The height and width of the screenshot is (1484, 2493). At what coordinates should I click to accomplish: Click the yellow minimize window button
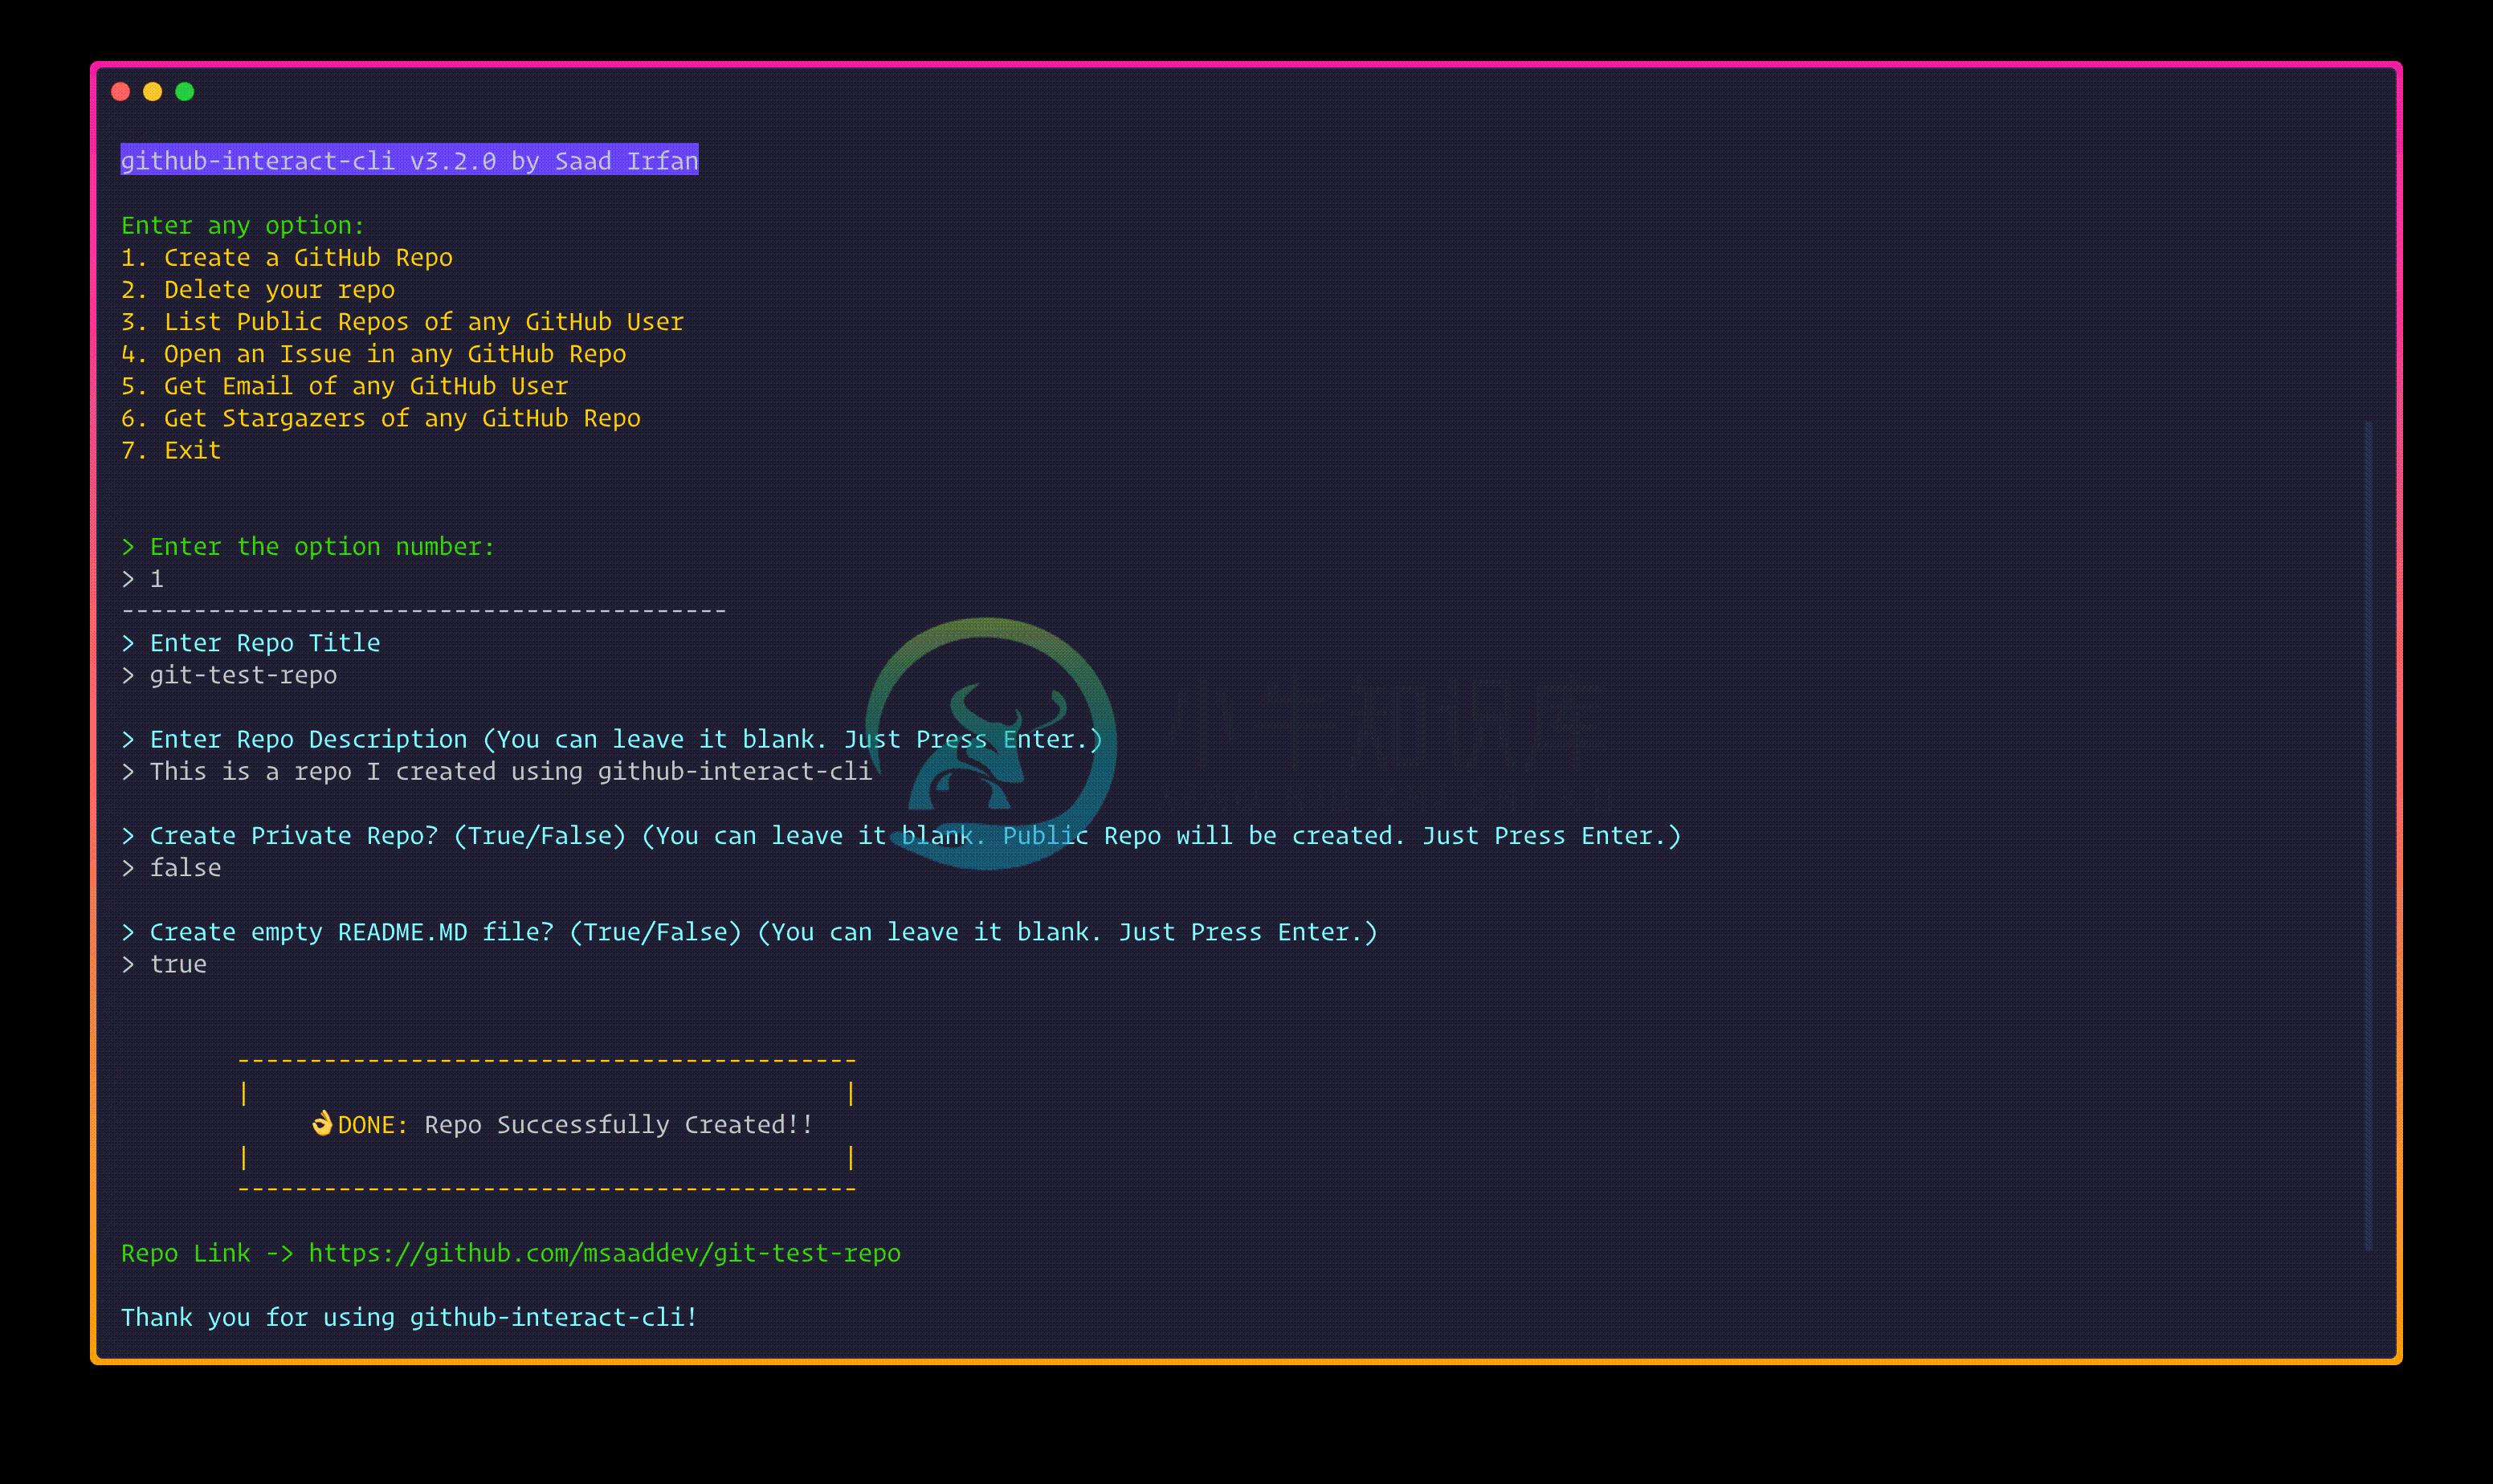[x=153, y=92]
